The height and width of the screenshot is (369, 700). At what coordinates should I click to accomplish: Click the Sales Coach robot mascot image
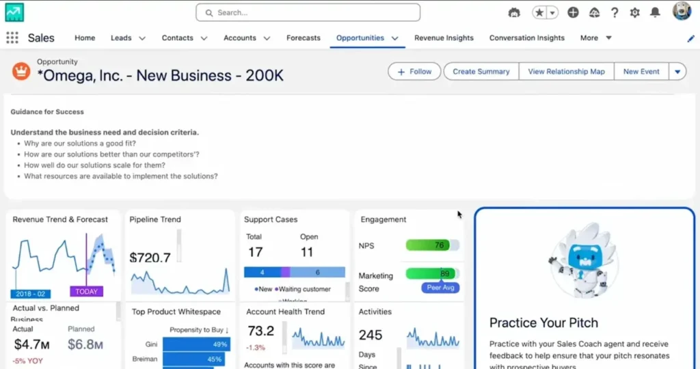tap(584, 261)
